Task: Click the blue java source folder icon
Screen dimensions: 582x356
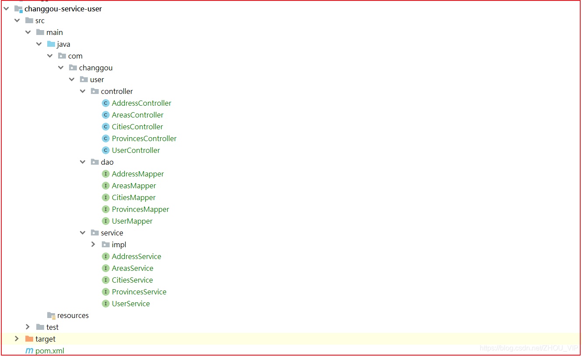Action: tap(51, 44)
